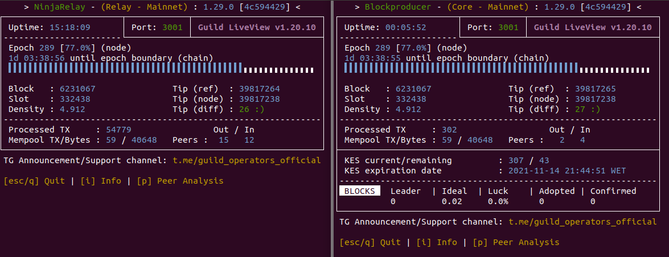Open Peer Analysis in Blockproducer pane

[516, 242]
